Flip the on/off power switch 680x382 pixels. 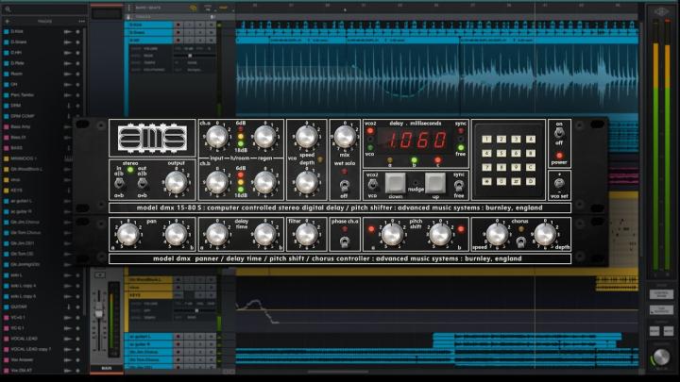point(559,133)
